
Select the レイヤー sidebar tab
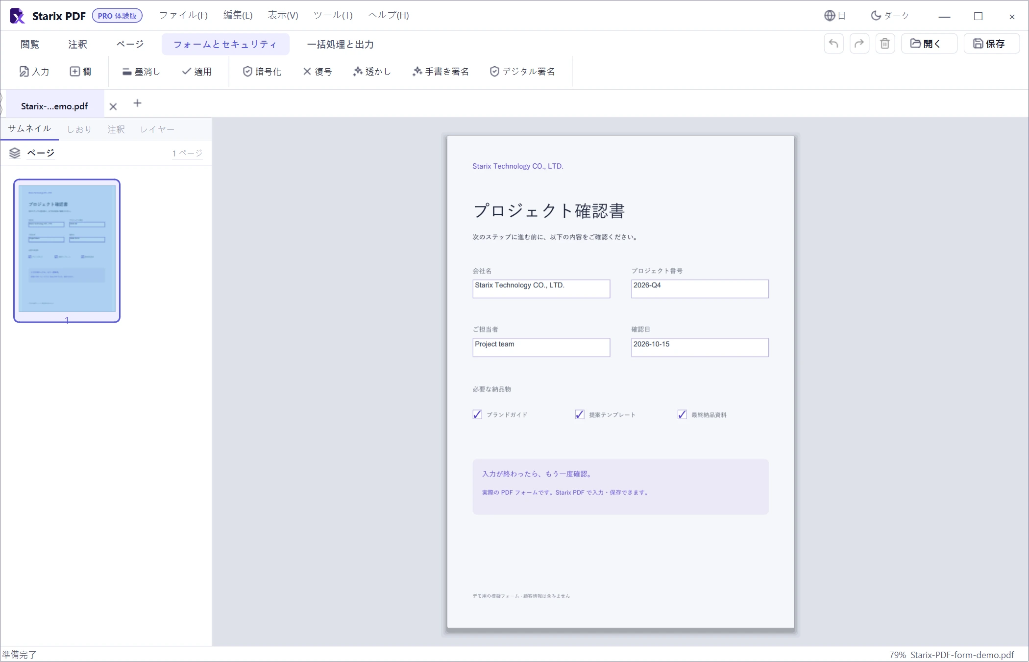(x=157, y=129)
